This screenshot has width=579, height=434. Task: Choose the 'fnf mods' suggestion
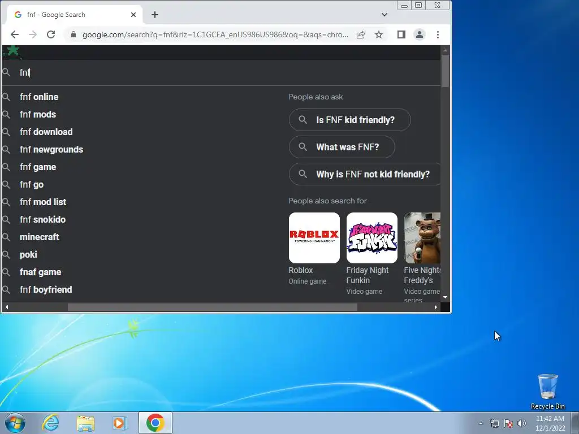[x=38, y=114]
